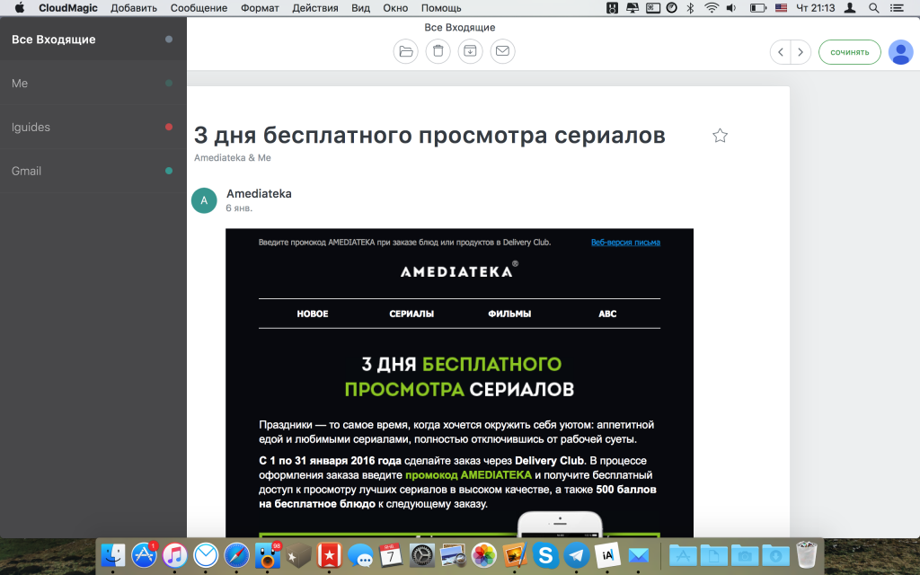Go to the next message arrow
The height and width of the screenshot is (575, 920).
[801, 52]
